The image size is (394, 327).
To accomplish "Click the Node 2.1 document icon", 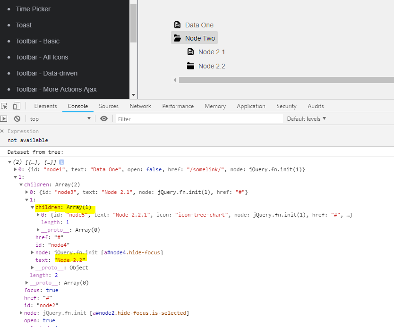I will (191, 52).
